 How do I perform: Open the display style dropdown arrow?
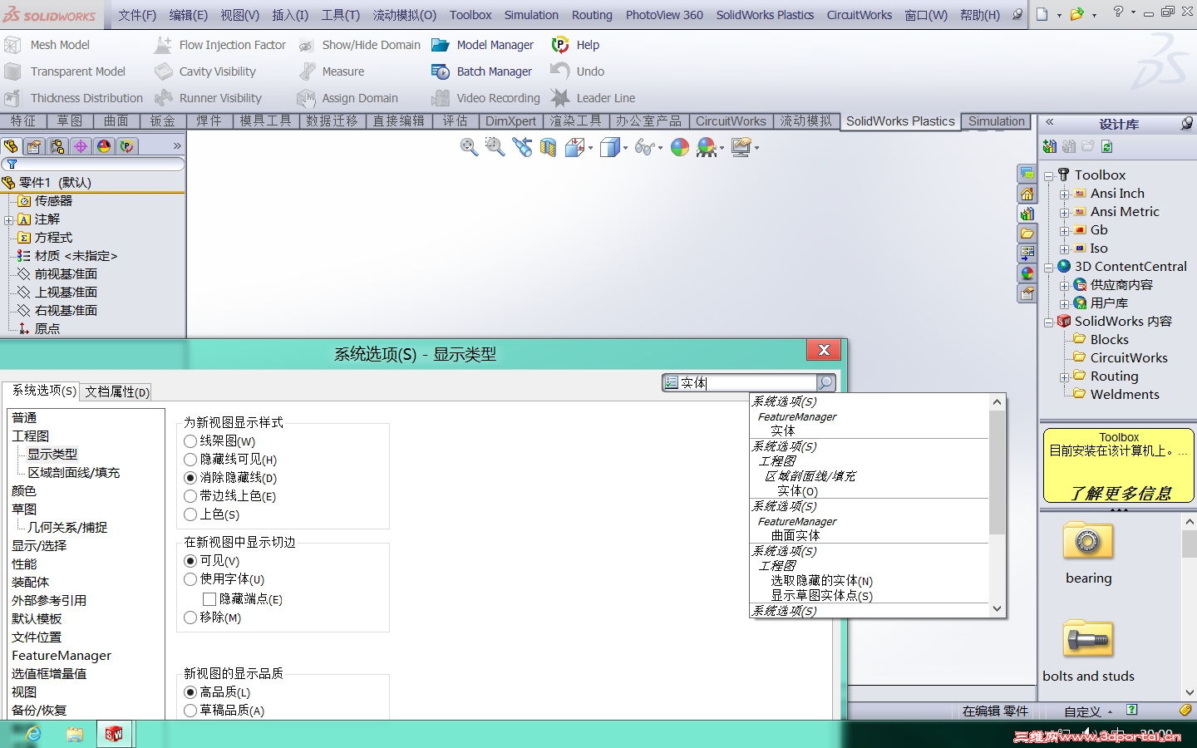click(625, 148)
